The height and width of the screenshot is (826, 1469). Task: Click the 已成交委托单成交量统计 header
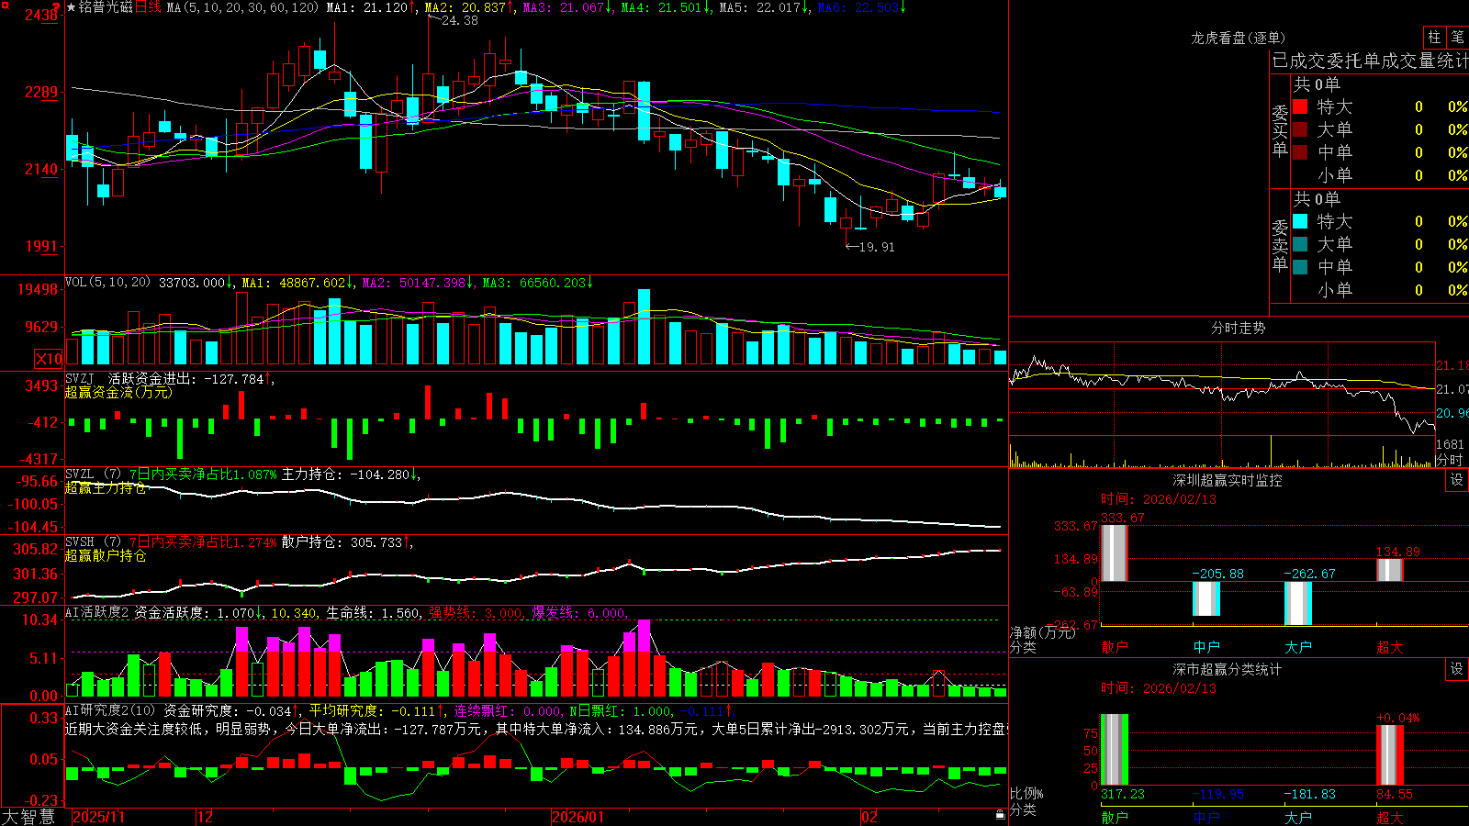pos(1370,61)
